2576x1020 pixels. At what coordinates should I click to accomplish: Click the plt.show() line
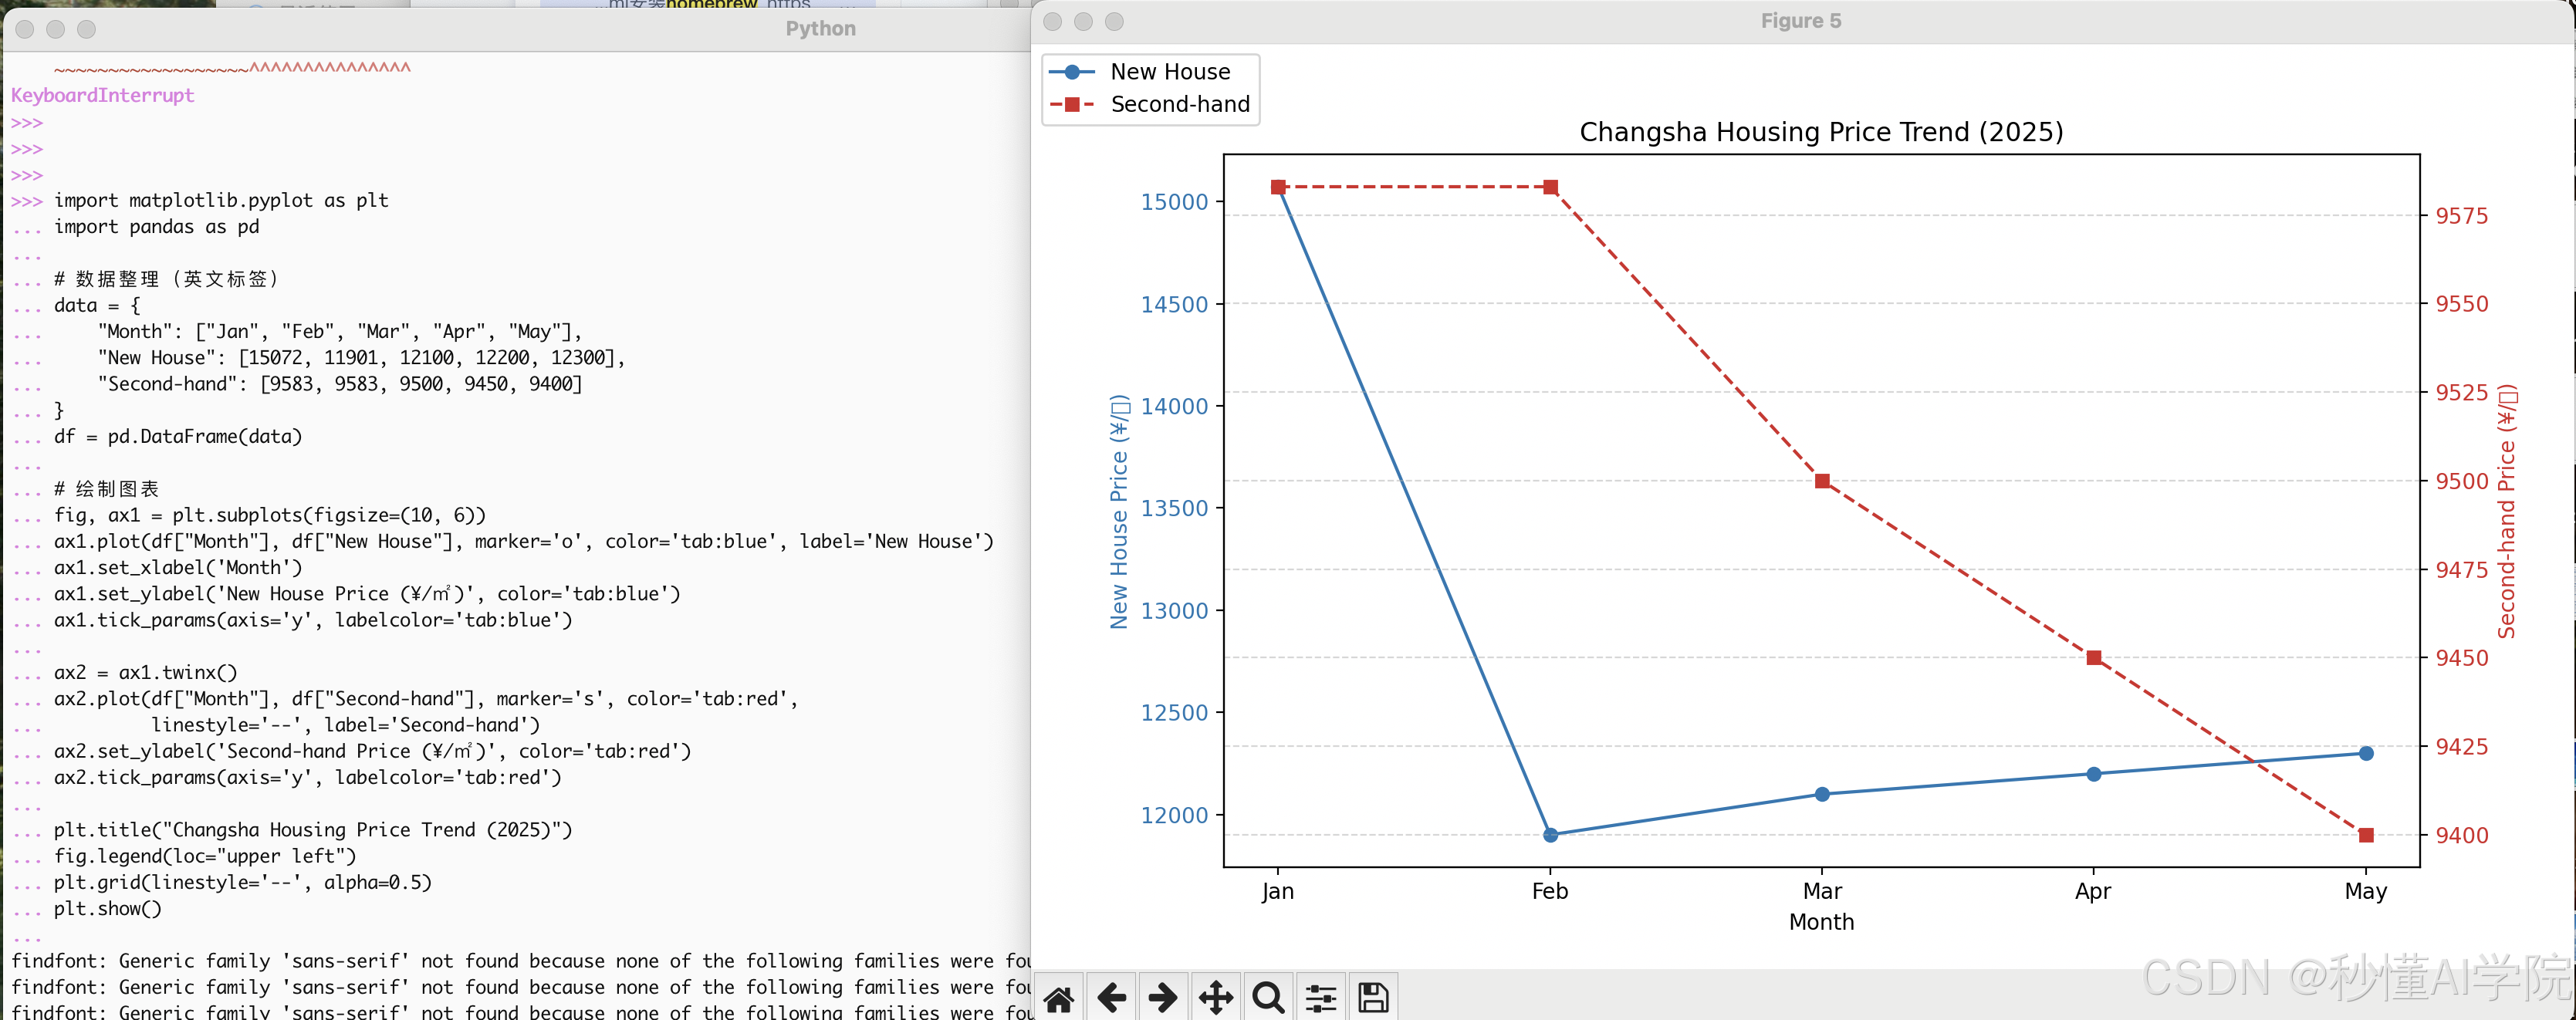(108, 908)
